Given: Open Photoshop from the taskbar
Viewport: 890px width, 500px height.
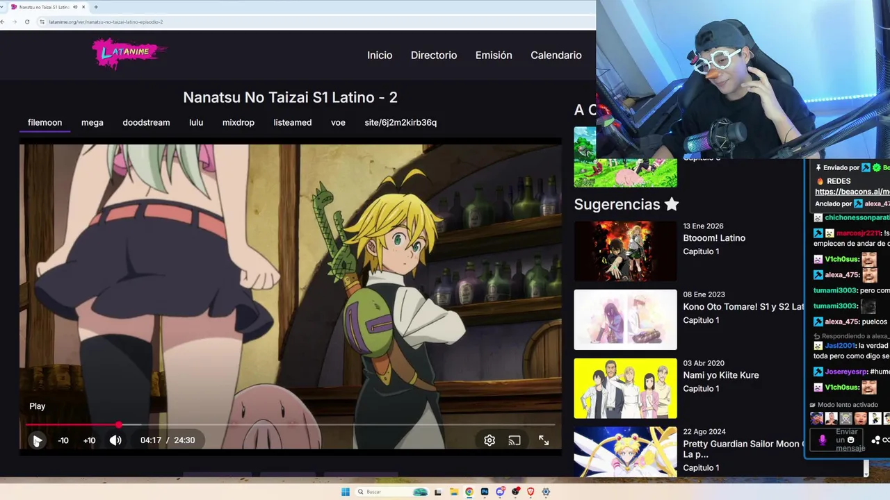Looking at the screenshot, I should click(485, 492).
